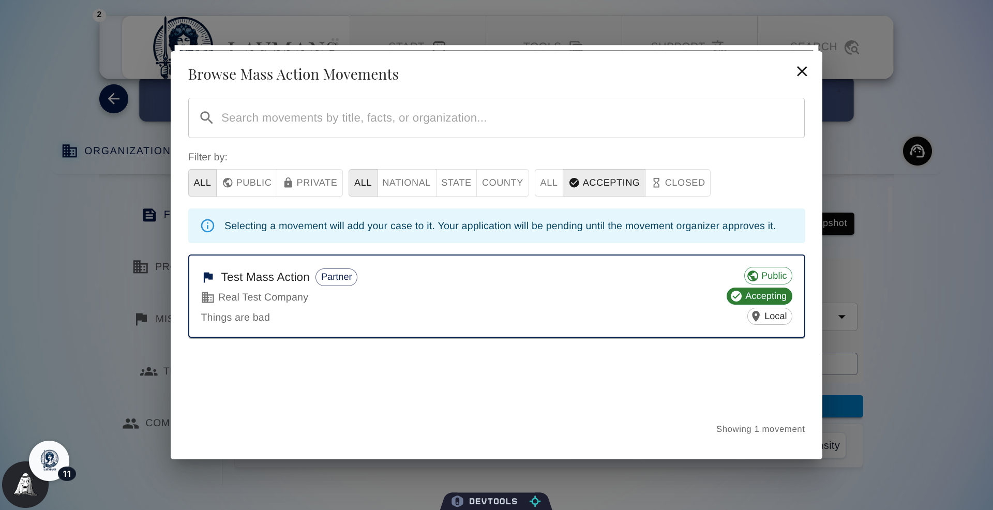993x510 pixels.
Task: Open the SEARCH item in the top navigation
Action: click(x=825, y=47)
